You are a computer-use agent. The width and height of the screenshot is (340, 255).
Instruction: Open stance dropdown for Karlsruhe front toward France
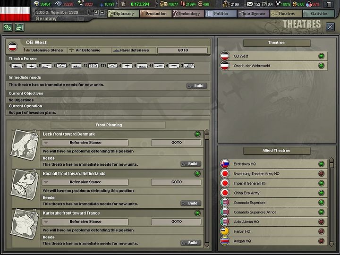click(x=85, y=221)
